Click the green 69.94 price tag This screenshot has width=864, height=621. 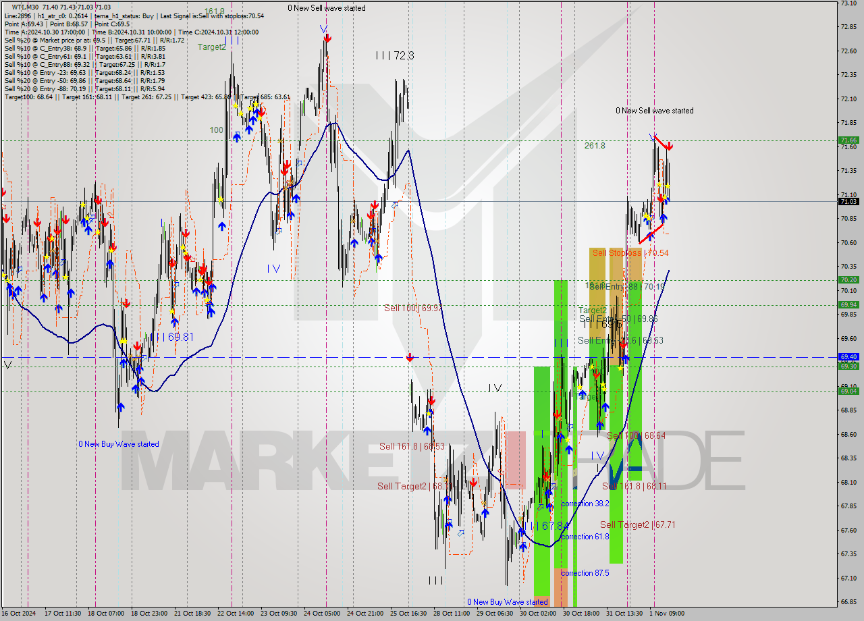(848, 304)
